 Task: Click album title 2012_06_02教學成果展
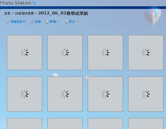(63, 13)
